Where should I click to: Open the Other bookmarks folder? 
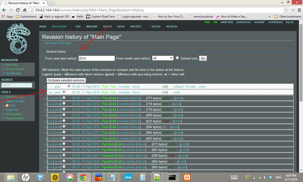[287, 17]
